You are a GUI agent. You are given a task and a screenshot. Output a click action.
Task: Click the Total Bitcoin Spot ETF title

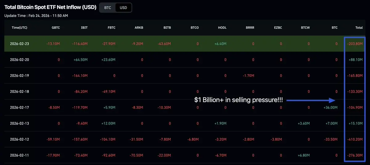click(50, 7)
